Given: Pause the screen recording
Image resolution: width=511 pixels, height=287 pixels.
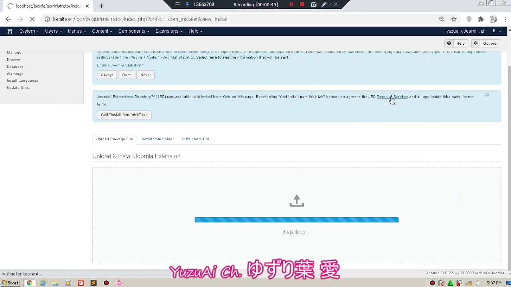Looking at the screenshot, I should pos(291,4).
